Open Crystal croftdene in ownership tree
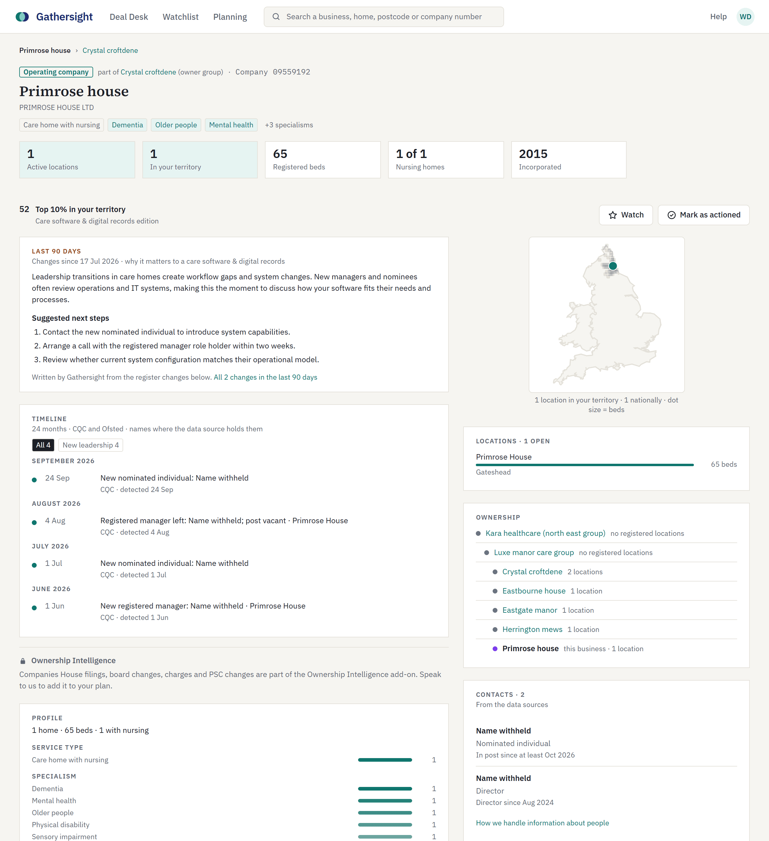Viewport: 769px width, 841px height. [532, 572]
